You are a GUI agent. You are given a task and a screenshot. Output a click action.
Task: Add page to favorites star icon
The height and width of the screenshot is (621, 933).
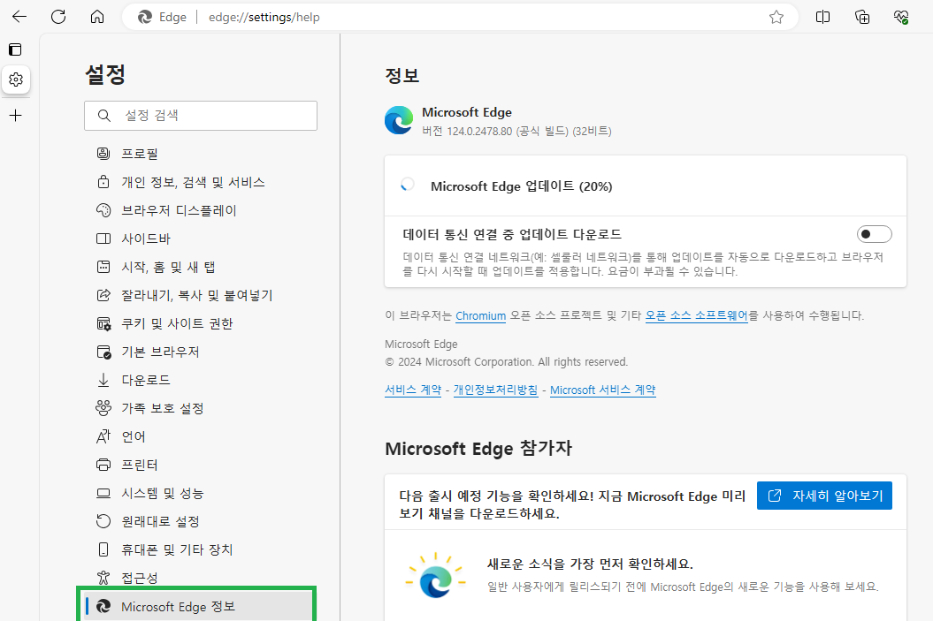pos(776,18)
